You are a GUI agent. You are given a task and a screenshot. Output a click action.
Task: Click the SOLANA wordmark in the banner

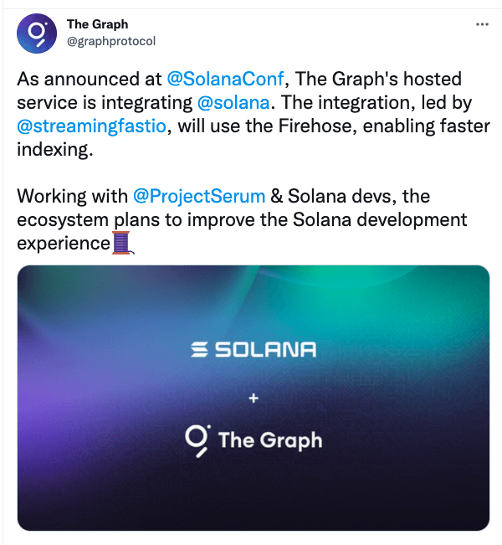coord(265,349)
